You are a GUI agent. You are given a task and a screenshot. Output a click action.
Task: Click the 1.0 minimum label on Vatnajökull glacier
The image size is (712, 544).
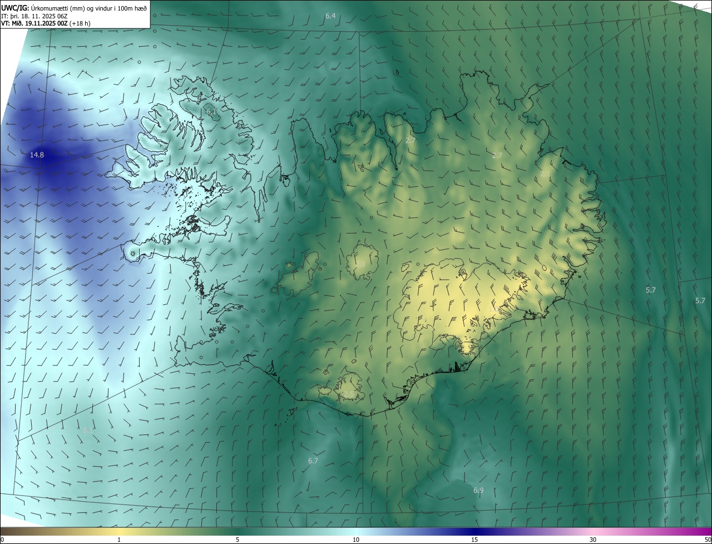point(493,308)
